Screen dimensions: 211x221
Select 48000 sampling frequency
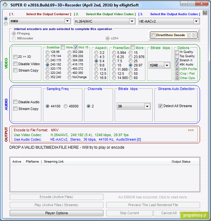(x=66, y=106)
